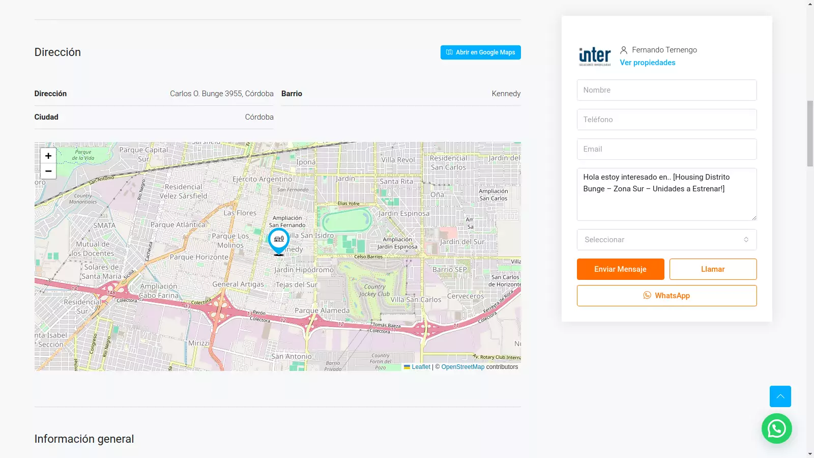
Task: View agent's properties via Ver propiedades
Action: (647, 63)
